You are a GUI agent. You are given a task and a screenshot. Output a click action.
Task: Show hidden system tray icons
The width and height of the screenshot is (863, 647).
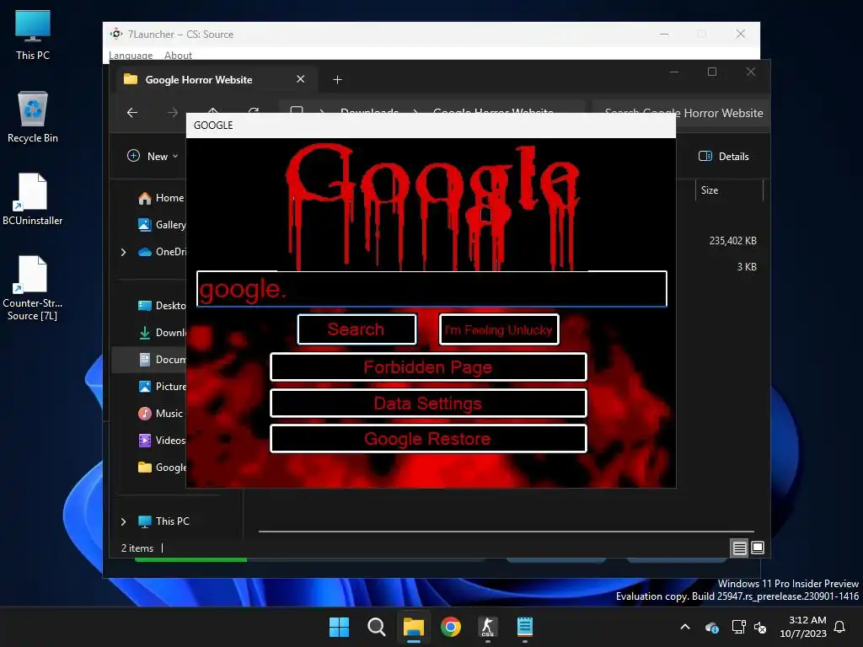click(x=685, y=627)
